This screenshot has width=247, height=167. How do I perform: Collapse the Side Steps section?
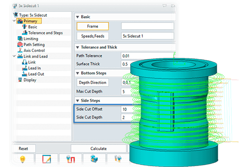[77, 101]
